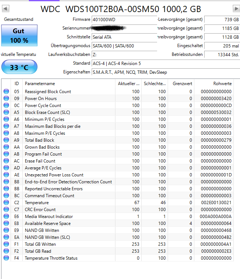The height and width of the screenshot is (279, 240).
Task: Click status icon for Maximum Bad Blocks per die
Action: (x=6, y=126)
